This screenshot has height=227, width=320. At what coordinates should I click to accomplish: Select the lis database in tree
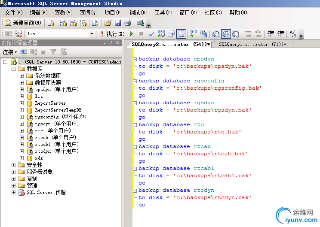pyautogui.click(x=39, y=96)
